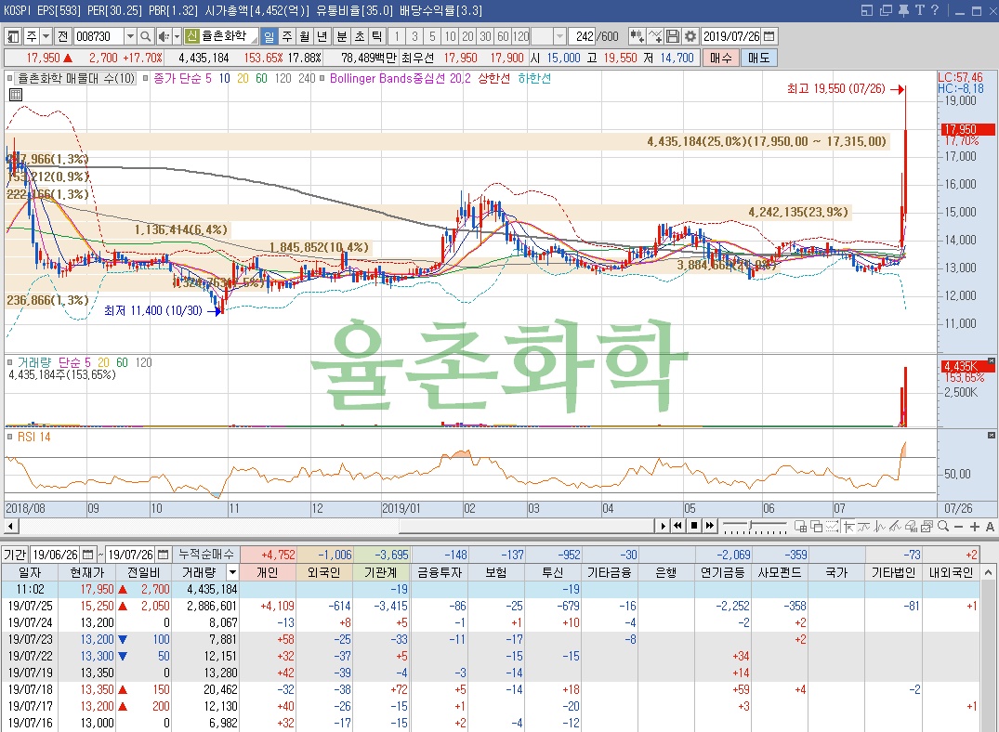The width and height of the screenshot is (999, 732).
Task: Click the save chart floppy icon
Action: point(673,36)
